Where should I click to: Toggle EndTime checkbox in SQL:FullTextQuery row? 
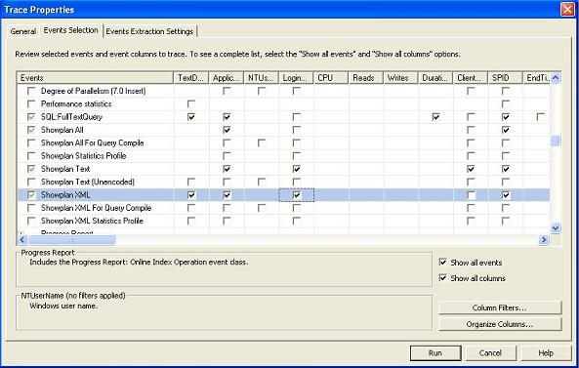540,117
